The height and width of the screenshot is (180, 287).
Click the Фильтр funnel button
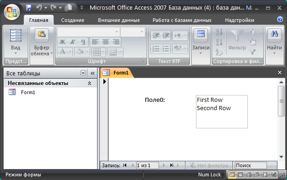point(237,40)
